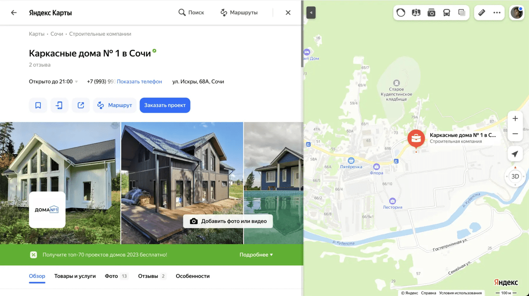Open the dark house photo thumbnail
Image resolution: width=529 pixels, height=296 pixels.
(182, 183)
